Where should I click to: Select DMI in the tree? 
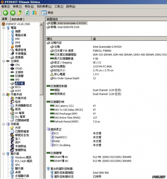[17, 39]
